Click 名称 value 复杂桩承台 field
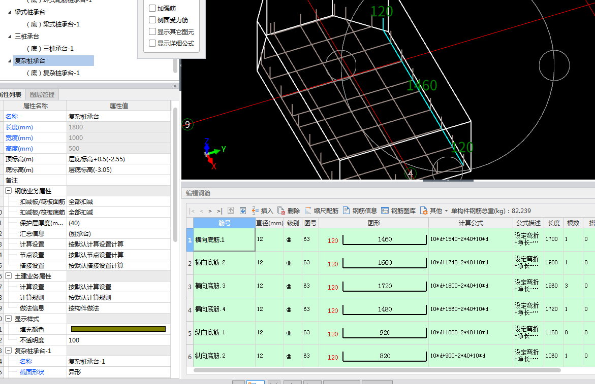The image size is (595, 384). pyautogui.click(x=118, y=117)
